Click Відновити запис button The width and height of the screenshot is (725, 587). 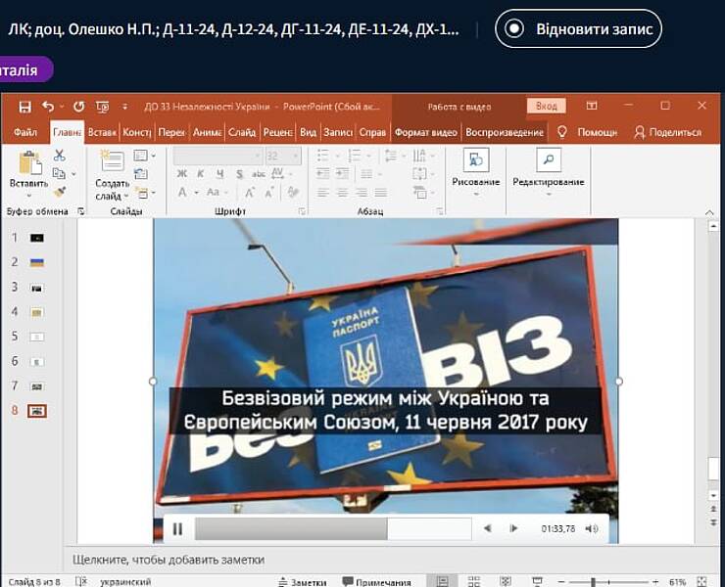(578, 28)
